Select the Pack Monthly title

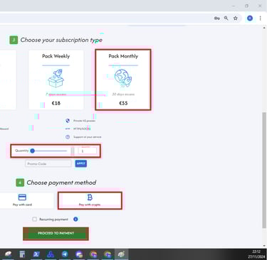(123, 56)
